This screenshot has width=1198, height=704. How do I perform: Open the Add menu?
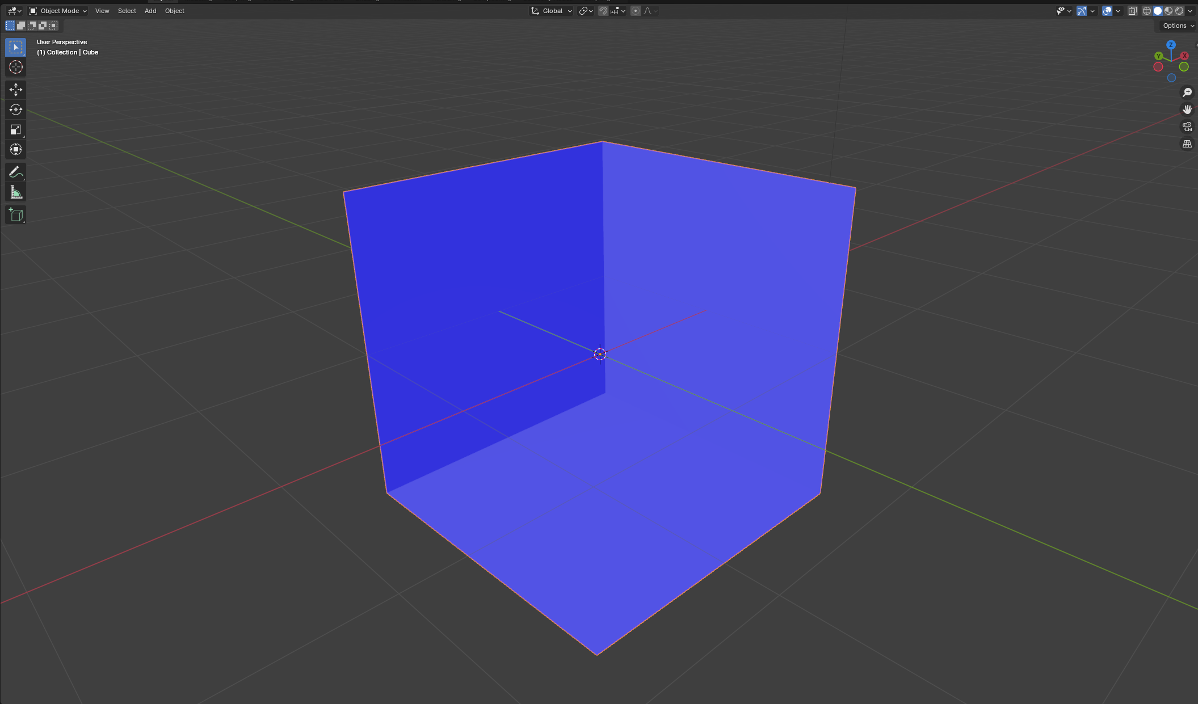(150, 11)
